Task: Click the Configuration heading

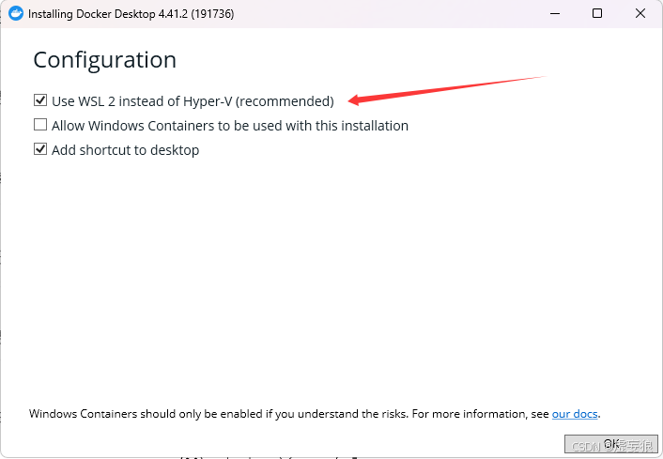Action: click(105, 60)
